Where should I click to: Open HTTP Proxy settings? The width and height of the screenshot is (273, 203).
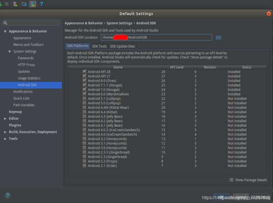pyautogui.click(x=26, y=65)
